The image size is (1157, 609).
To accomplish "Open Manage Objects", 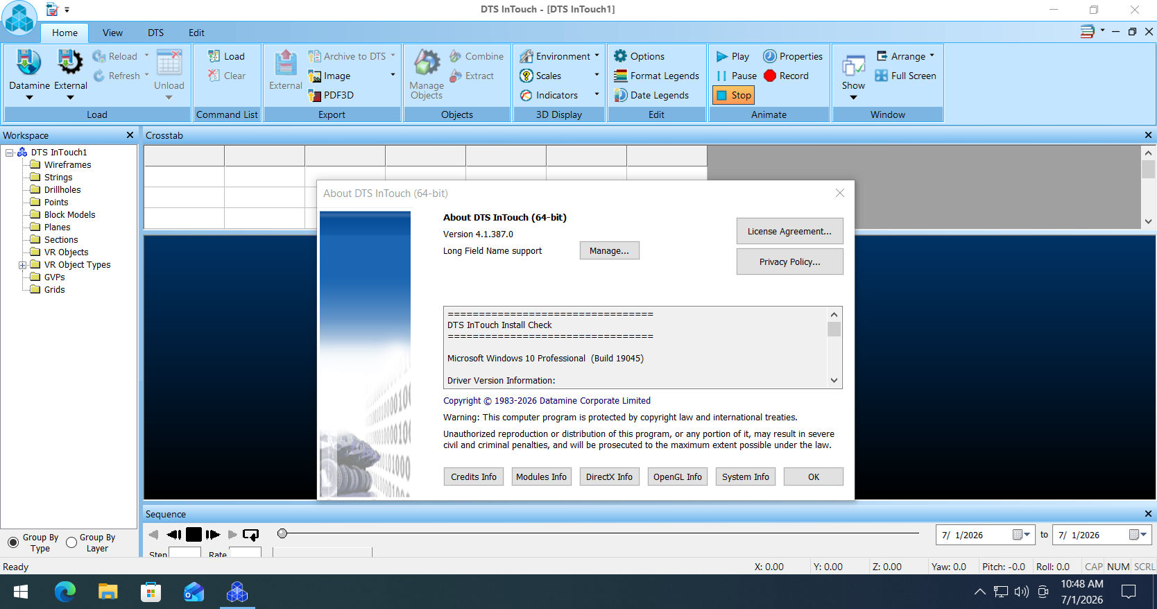I will (x=427, y=75).
